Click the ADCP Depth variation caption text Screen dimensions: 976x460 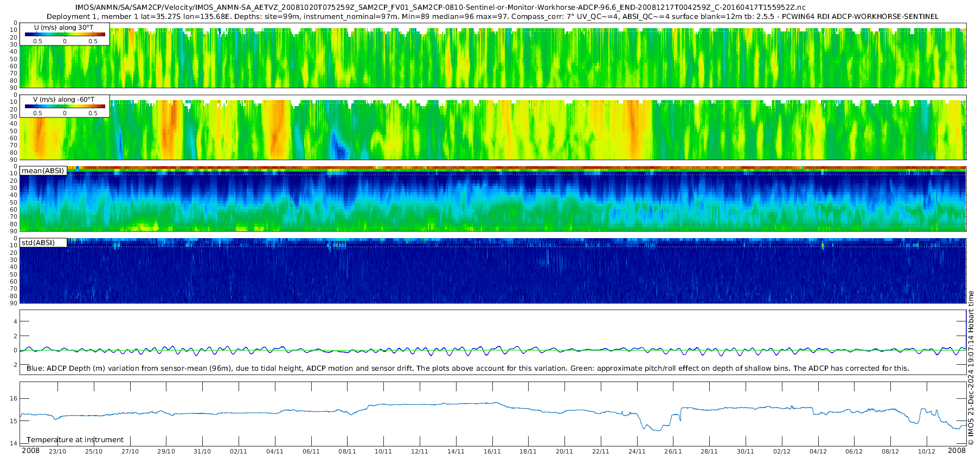point(467,369)
